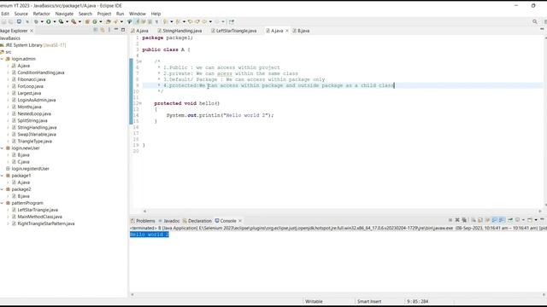This screenshot has width=547, height=307.
Task: Click Remove All Terminated Launches icon
Action: [x=464, y=220]
